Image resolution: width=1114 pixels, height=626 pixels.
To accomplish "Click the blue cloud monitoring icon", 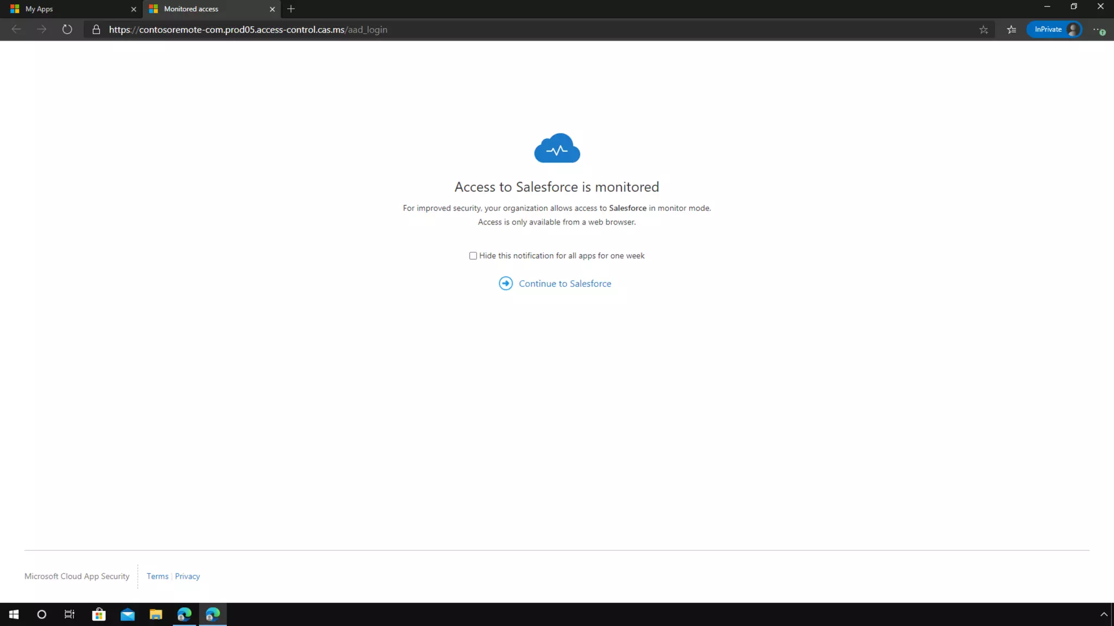I will click(557, 148).
